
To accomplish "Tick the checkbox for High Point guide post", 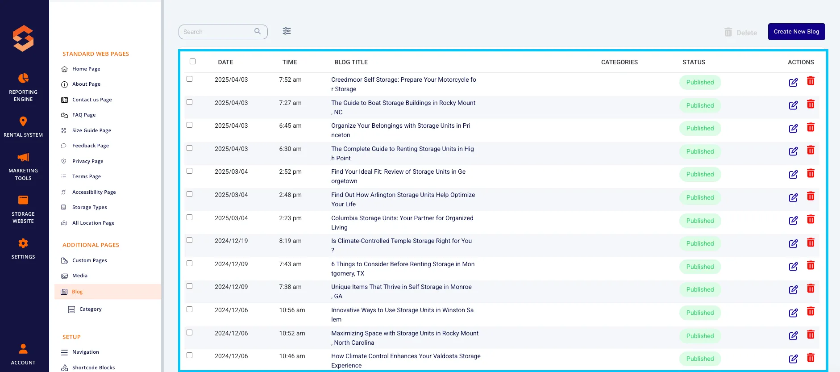I will point(189,148).
